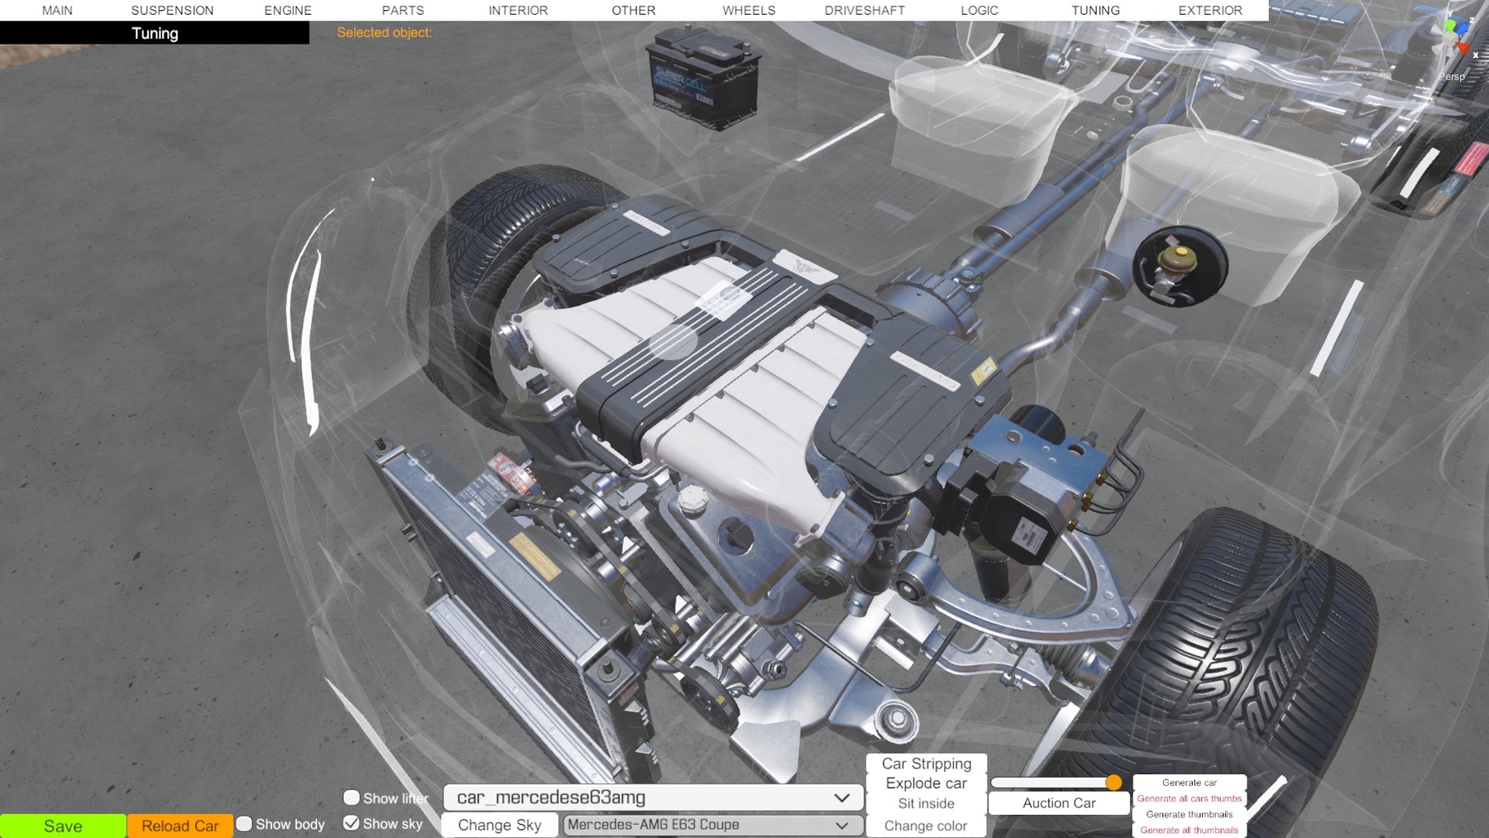Screen dimensions: 1489x838
Task: Click the red X-axis cone on the gizmo
Action: click(x=1464, y=48)
